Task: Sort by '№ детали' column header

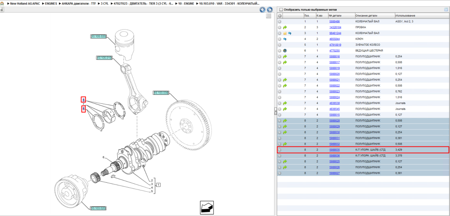Action: (335, 15)
